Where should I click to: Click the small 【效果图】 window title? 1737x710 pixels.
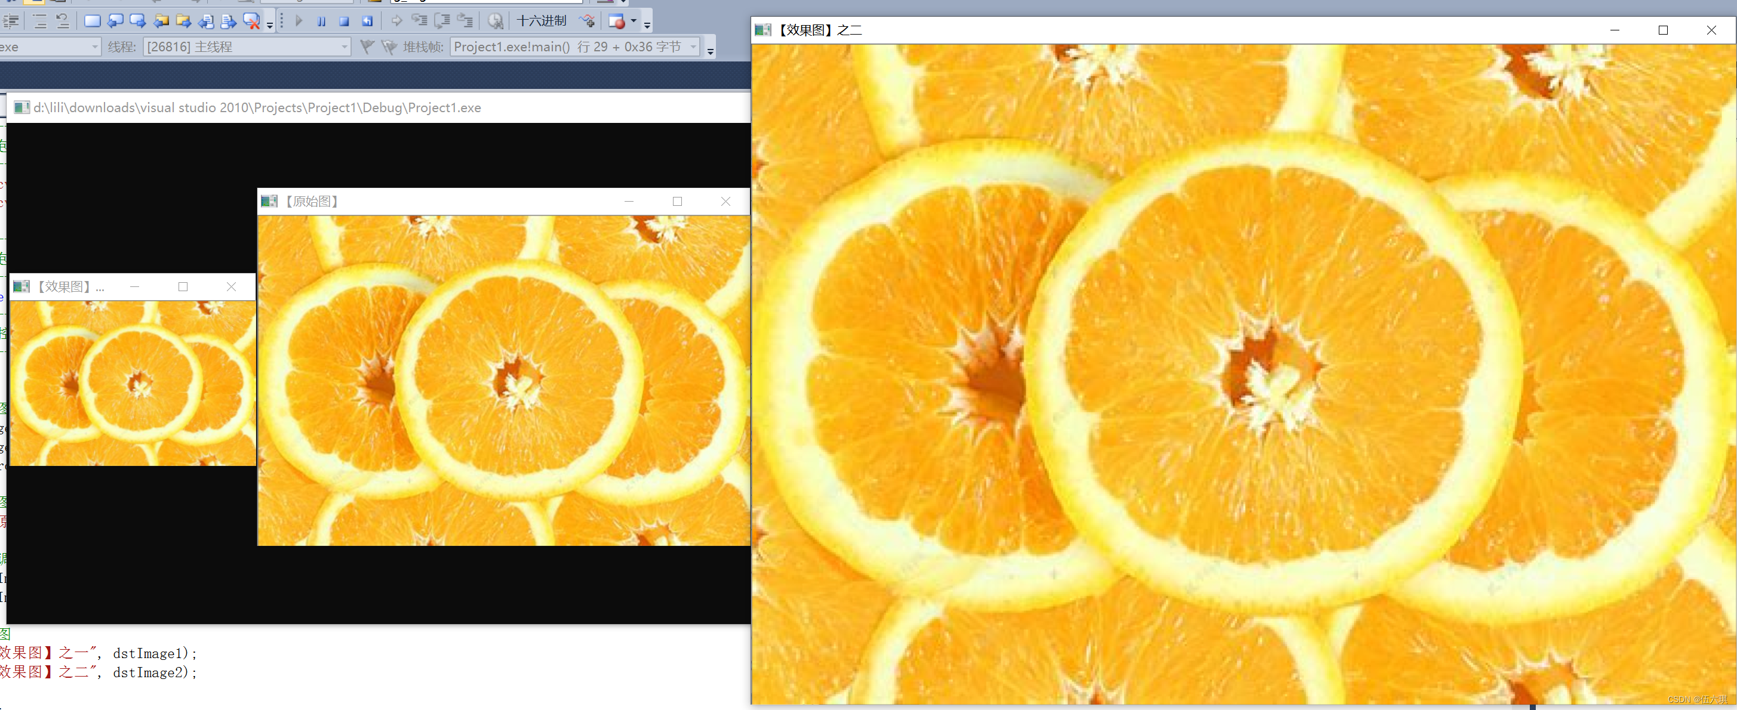[x=71, y=287]
